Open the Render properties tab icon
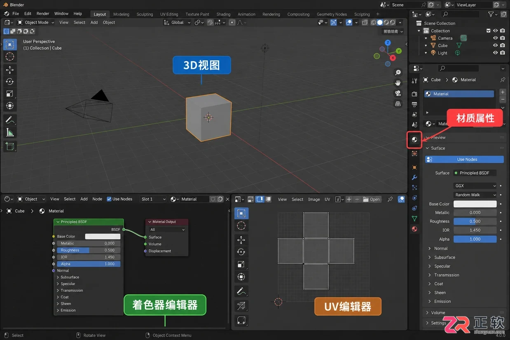The width and height of the screenshot is (510, 340). [414, 94]
